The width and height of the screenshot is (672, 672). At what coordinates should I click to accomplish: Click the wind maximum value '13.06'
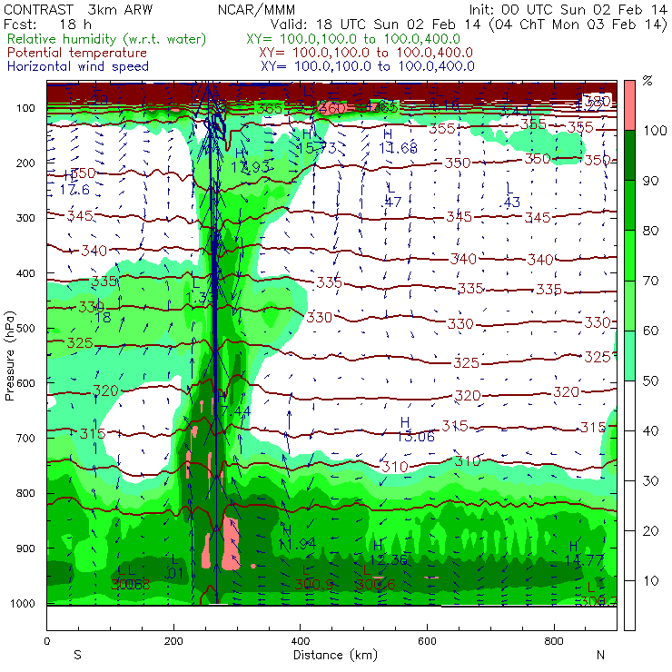coord(415,437)
